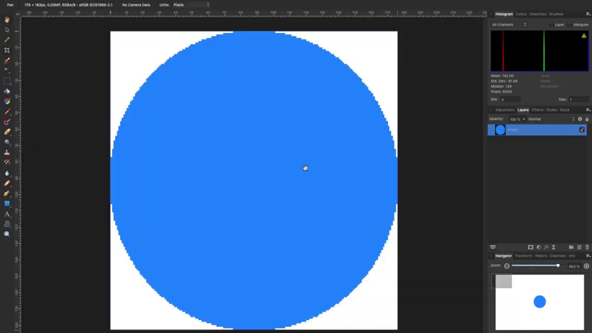
Task: Open the History tab
Action: [541, 256]
